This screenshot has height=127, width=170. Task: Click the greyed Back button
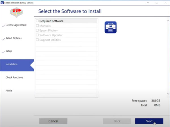pyautogui.click(x=117, y=121)
